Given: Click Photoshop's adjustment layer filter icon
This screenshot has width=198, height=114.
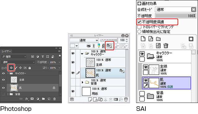Looking at the screenshot, I should click(x=38, y=57).
